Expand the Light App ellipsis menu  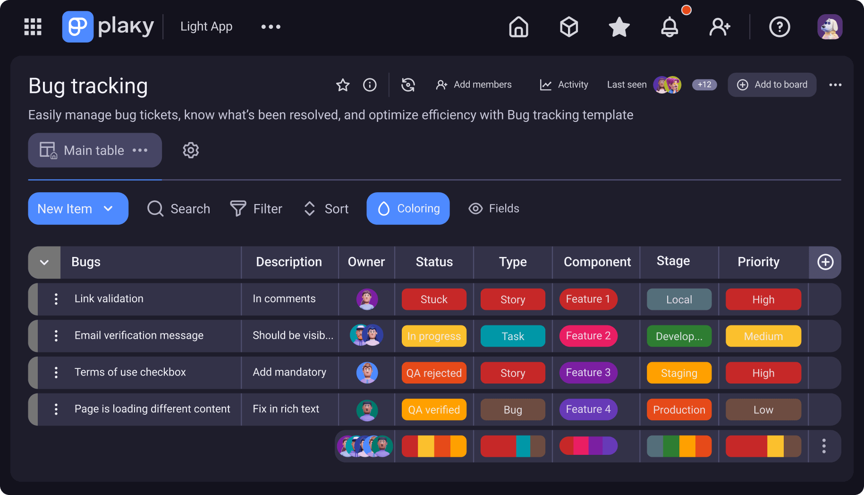(271, 27)
